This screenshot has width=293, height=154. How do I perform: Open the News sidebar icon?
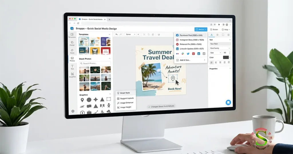click(72, 51)
